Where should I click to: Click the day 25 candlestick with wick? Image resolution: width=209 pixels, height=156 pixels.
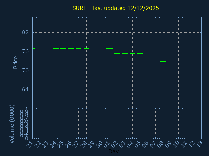point(63,49)
